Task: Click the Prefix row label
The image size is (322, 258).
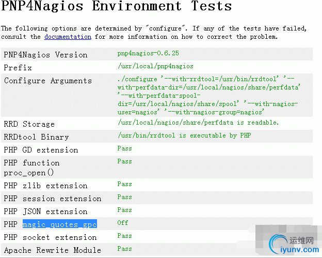Action: click(x=18, y=68)
